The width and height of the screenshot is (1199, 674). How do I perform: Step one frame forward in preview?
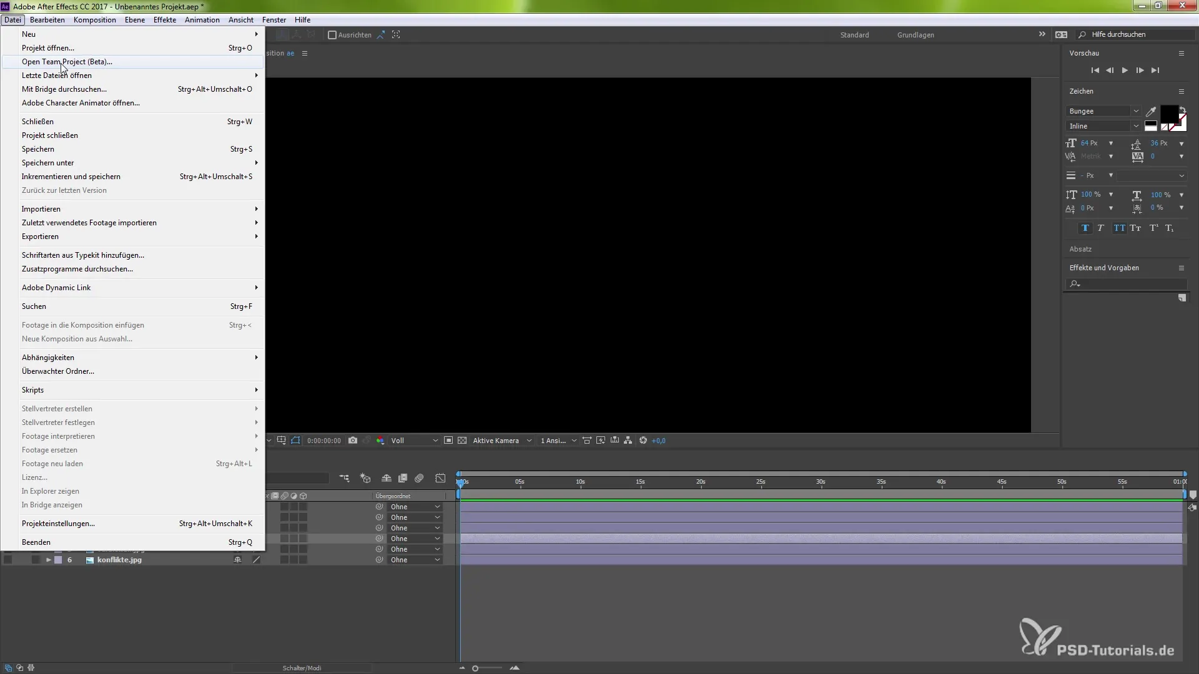click(x=1140, y=71)
